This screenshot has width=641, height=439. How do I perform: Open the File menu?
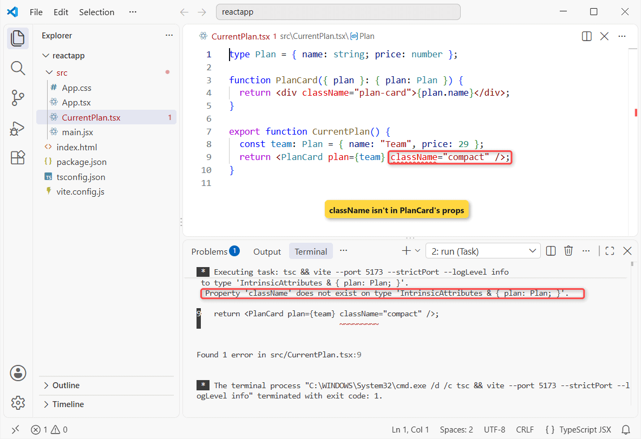pyautogui.click(x=36, y=12)
